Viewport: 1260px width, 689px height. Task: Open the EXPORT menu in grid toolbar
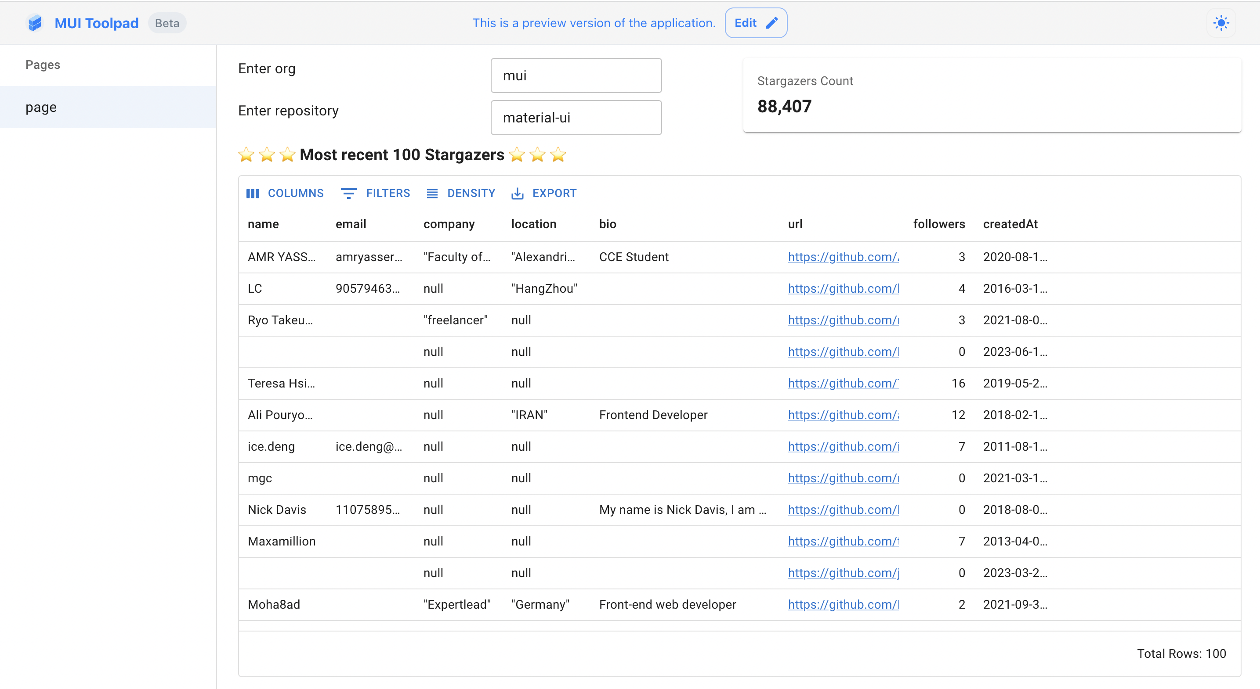(544, 194)
